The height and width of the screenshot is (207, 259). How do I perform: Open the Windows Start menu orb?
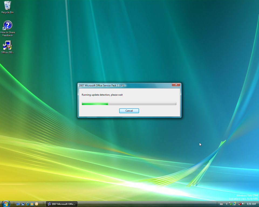(6, 204)
